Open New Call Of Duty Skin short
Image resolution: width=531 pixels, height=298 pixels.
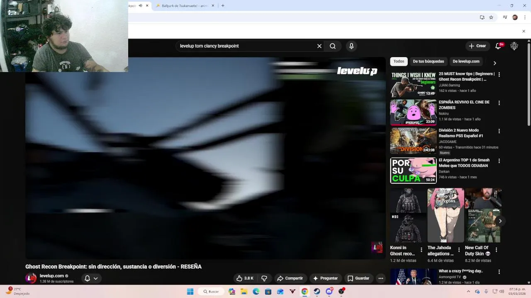(483, 215)
